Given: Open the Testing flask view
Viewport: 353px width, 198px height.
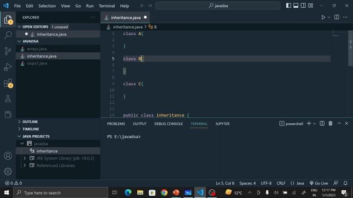Looking at the screenshot, I should pyautogui.click(x=8, y=99).
